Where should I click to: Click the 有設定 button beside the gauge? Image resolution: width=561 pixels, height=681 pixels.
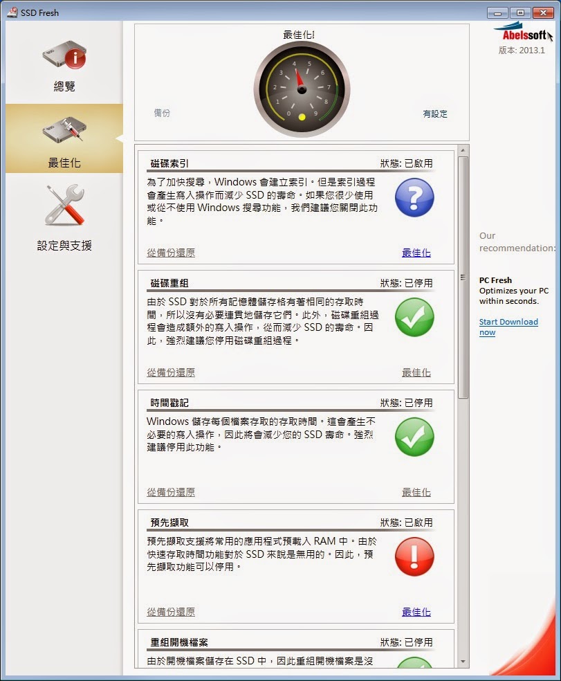pos(435,113)
